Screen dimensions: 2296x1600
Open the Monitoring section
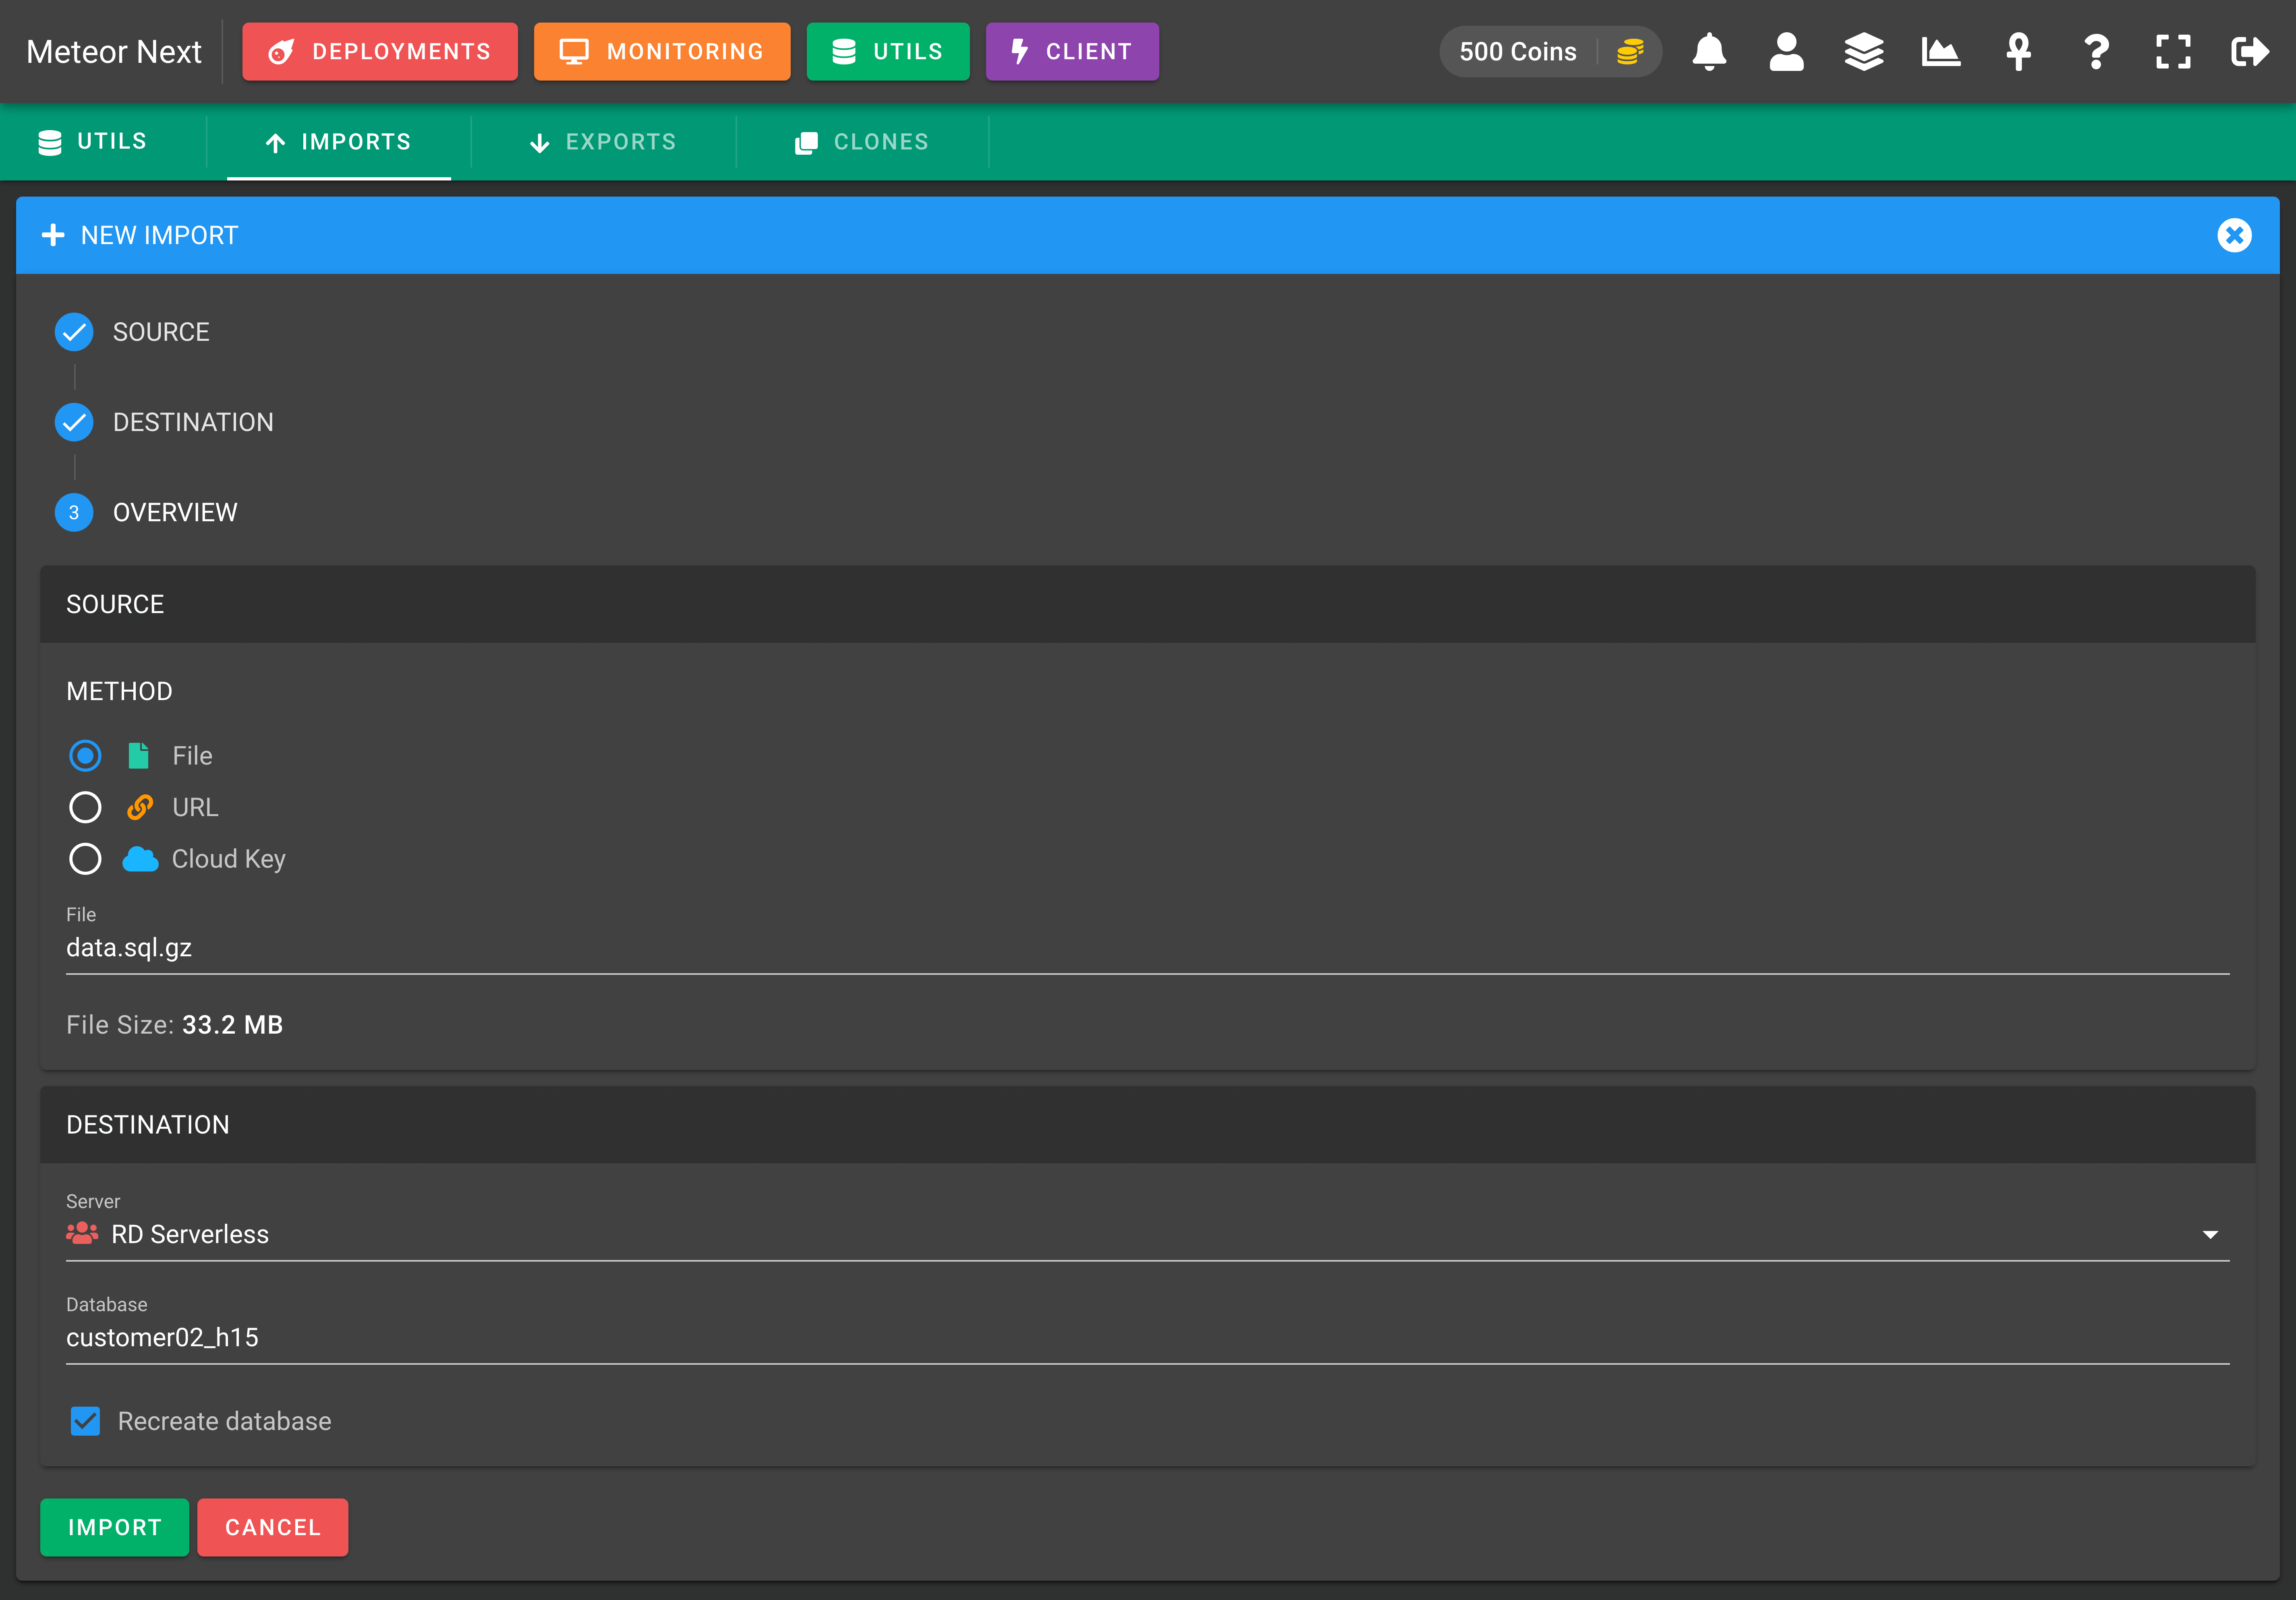[x=662, y=52]
